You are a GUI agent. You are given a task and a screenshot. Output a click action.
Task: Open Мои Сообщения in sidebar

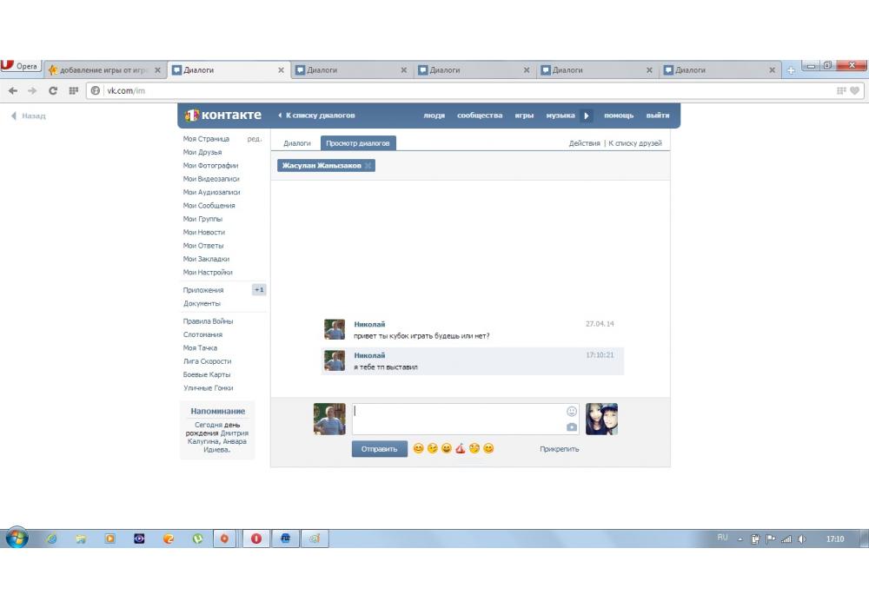(x=209, y=206)
